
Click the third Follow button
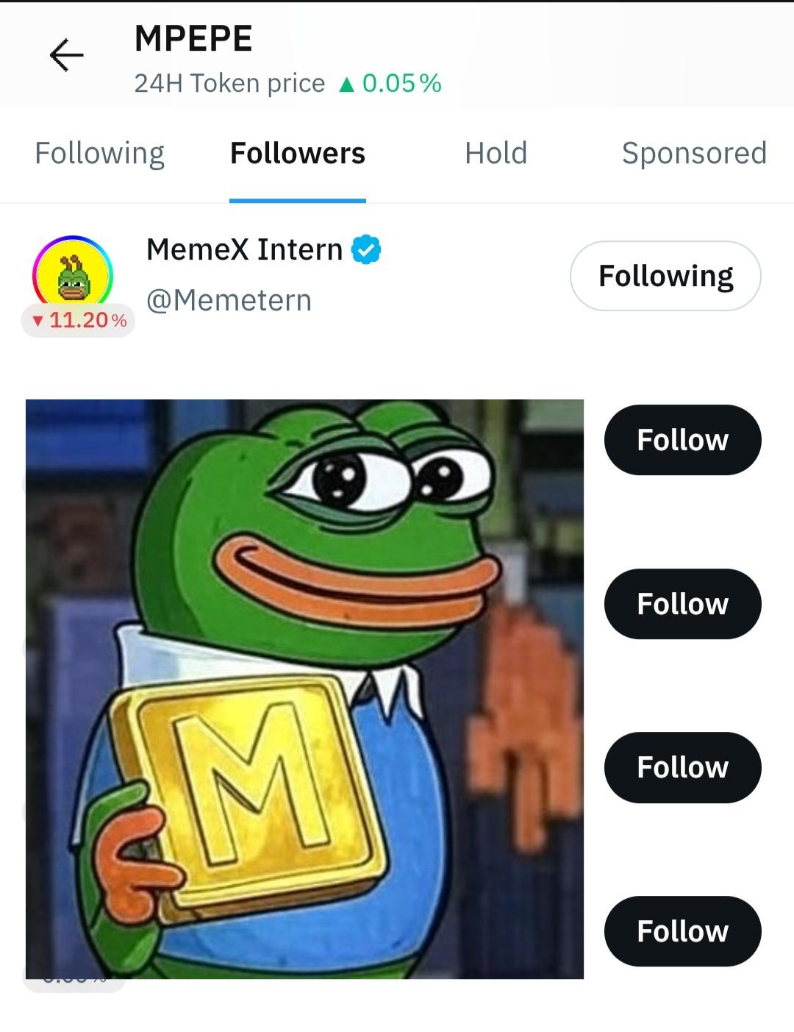click(x=682, y=767)
